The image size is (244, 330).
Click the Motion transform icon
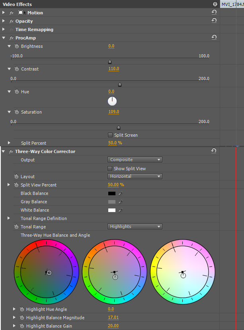[x=22, y=13]
